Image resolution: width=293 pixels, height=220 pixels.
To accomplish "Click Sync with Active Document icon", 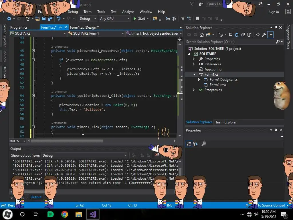I will tap(230, 35).
